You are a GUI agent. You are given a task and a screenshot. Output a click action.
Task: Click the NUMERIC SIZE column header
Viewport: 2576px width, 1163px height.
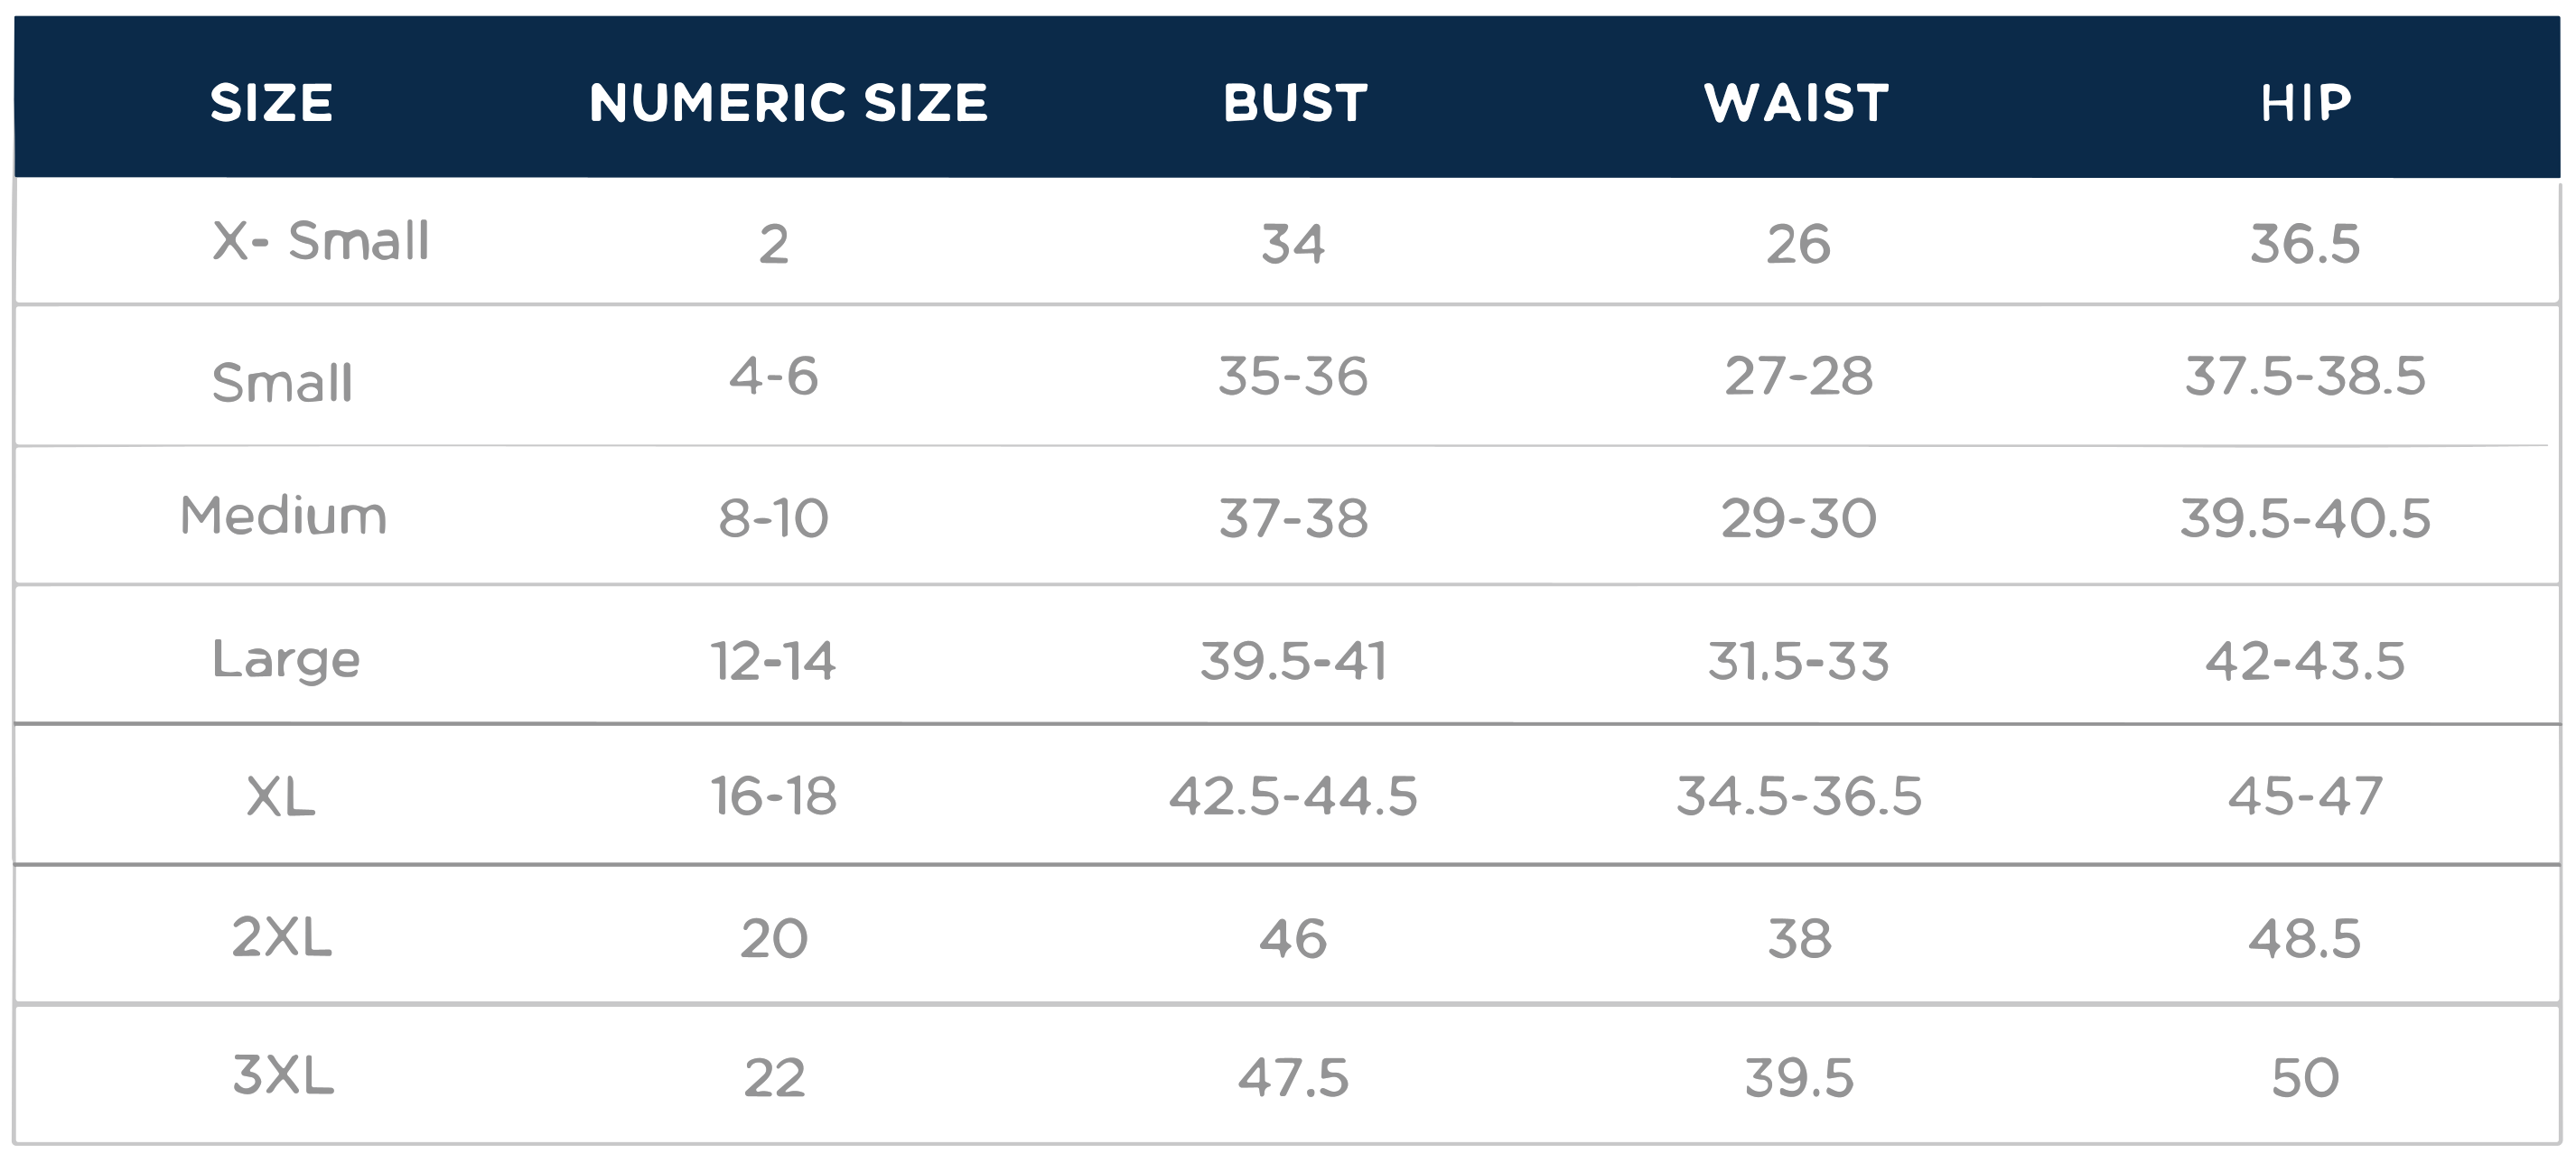point(788,103)
